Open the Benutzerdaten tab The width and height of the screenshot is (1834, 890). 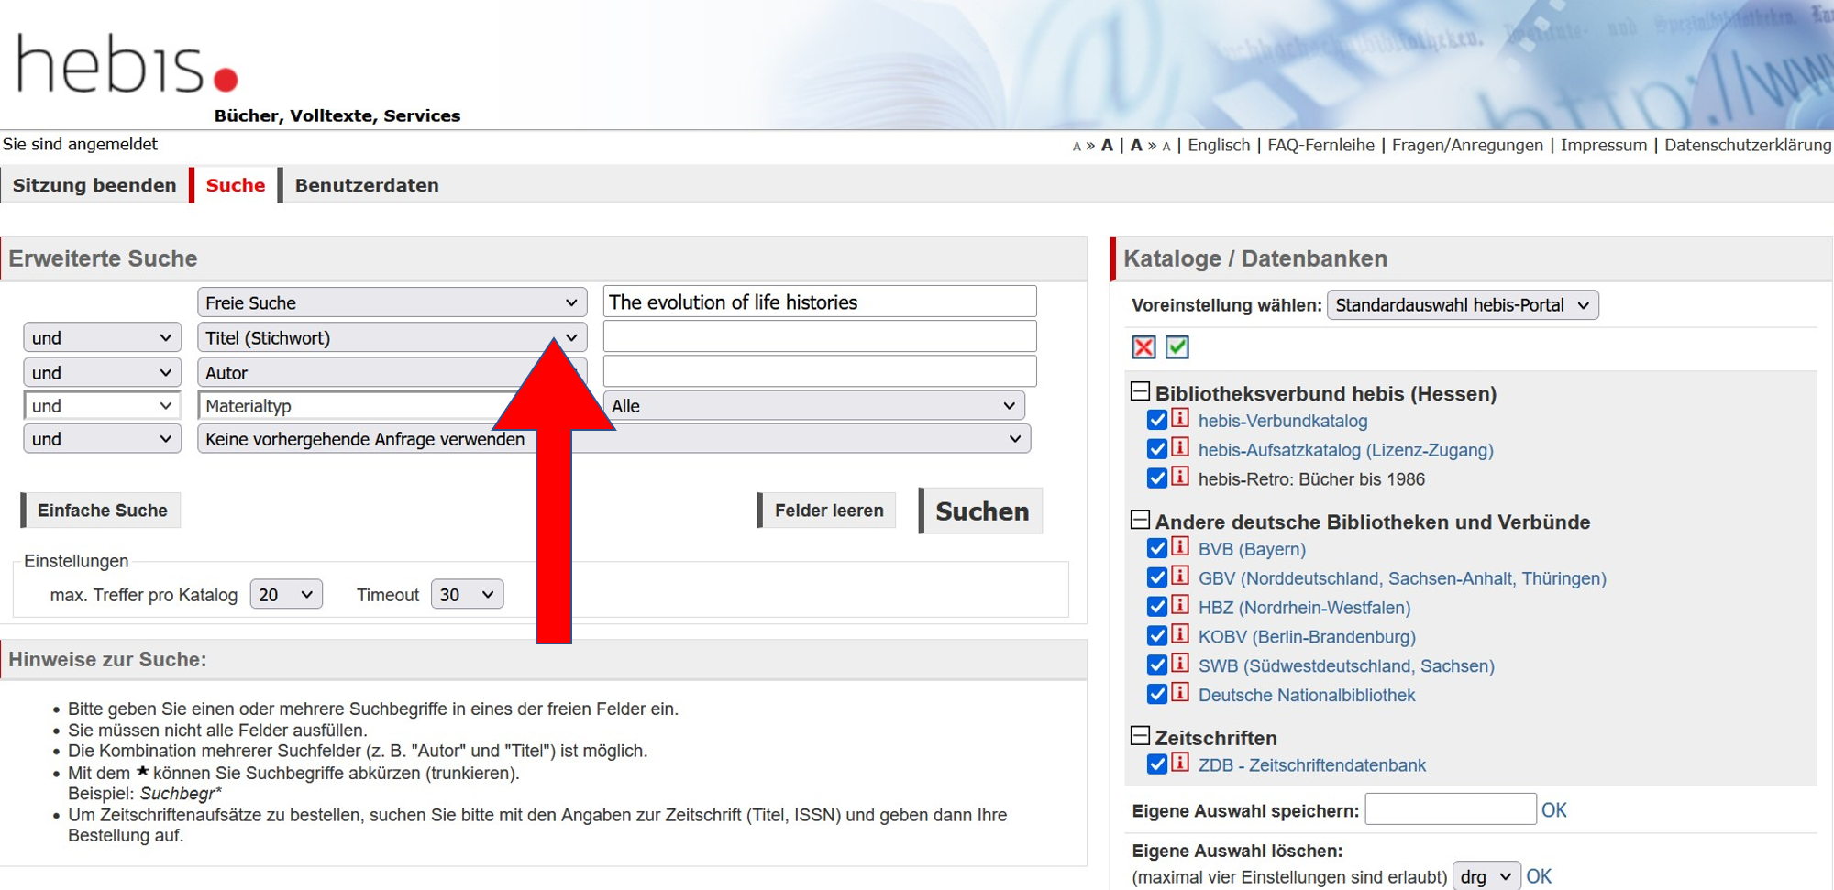[x=366, y=185]
